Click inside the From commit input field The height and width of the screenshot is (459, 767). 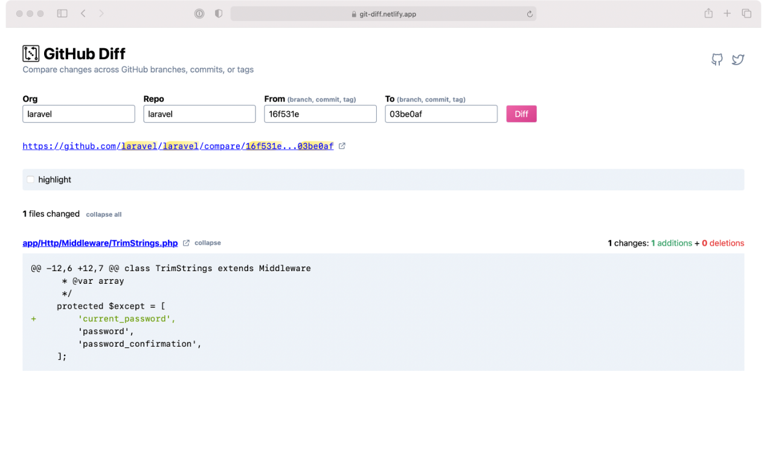coord(320,114)
